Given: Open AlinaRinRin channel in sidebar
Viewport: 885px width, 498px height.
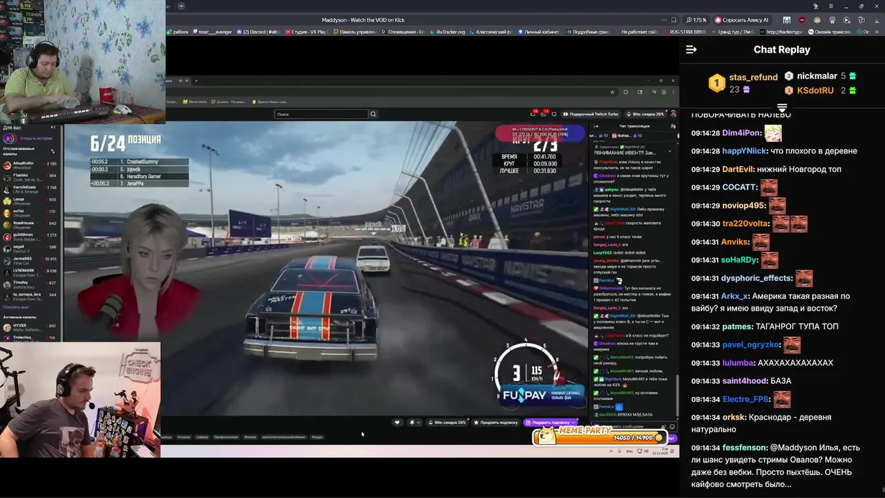Looking at the screenshot, I should 31,165.
